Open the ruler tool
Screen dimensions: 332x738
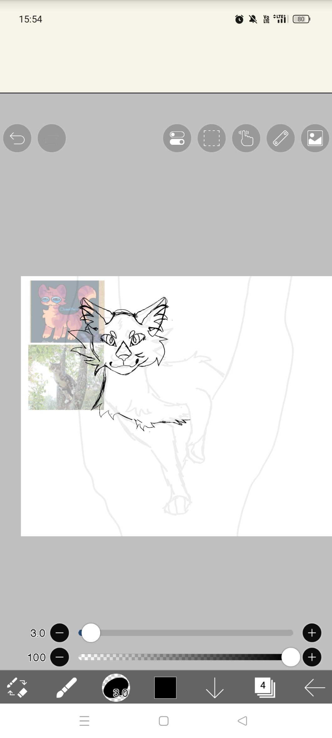pos(280,138)
